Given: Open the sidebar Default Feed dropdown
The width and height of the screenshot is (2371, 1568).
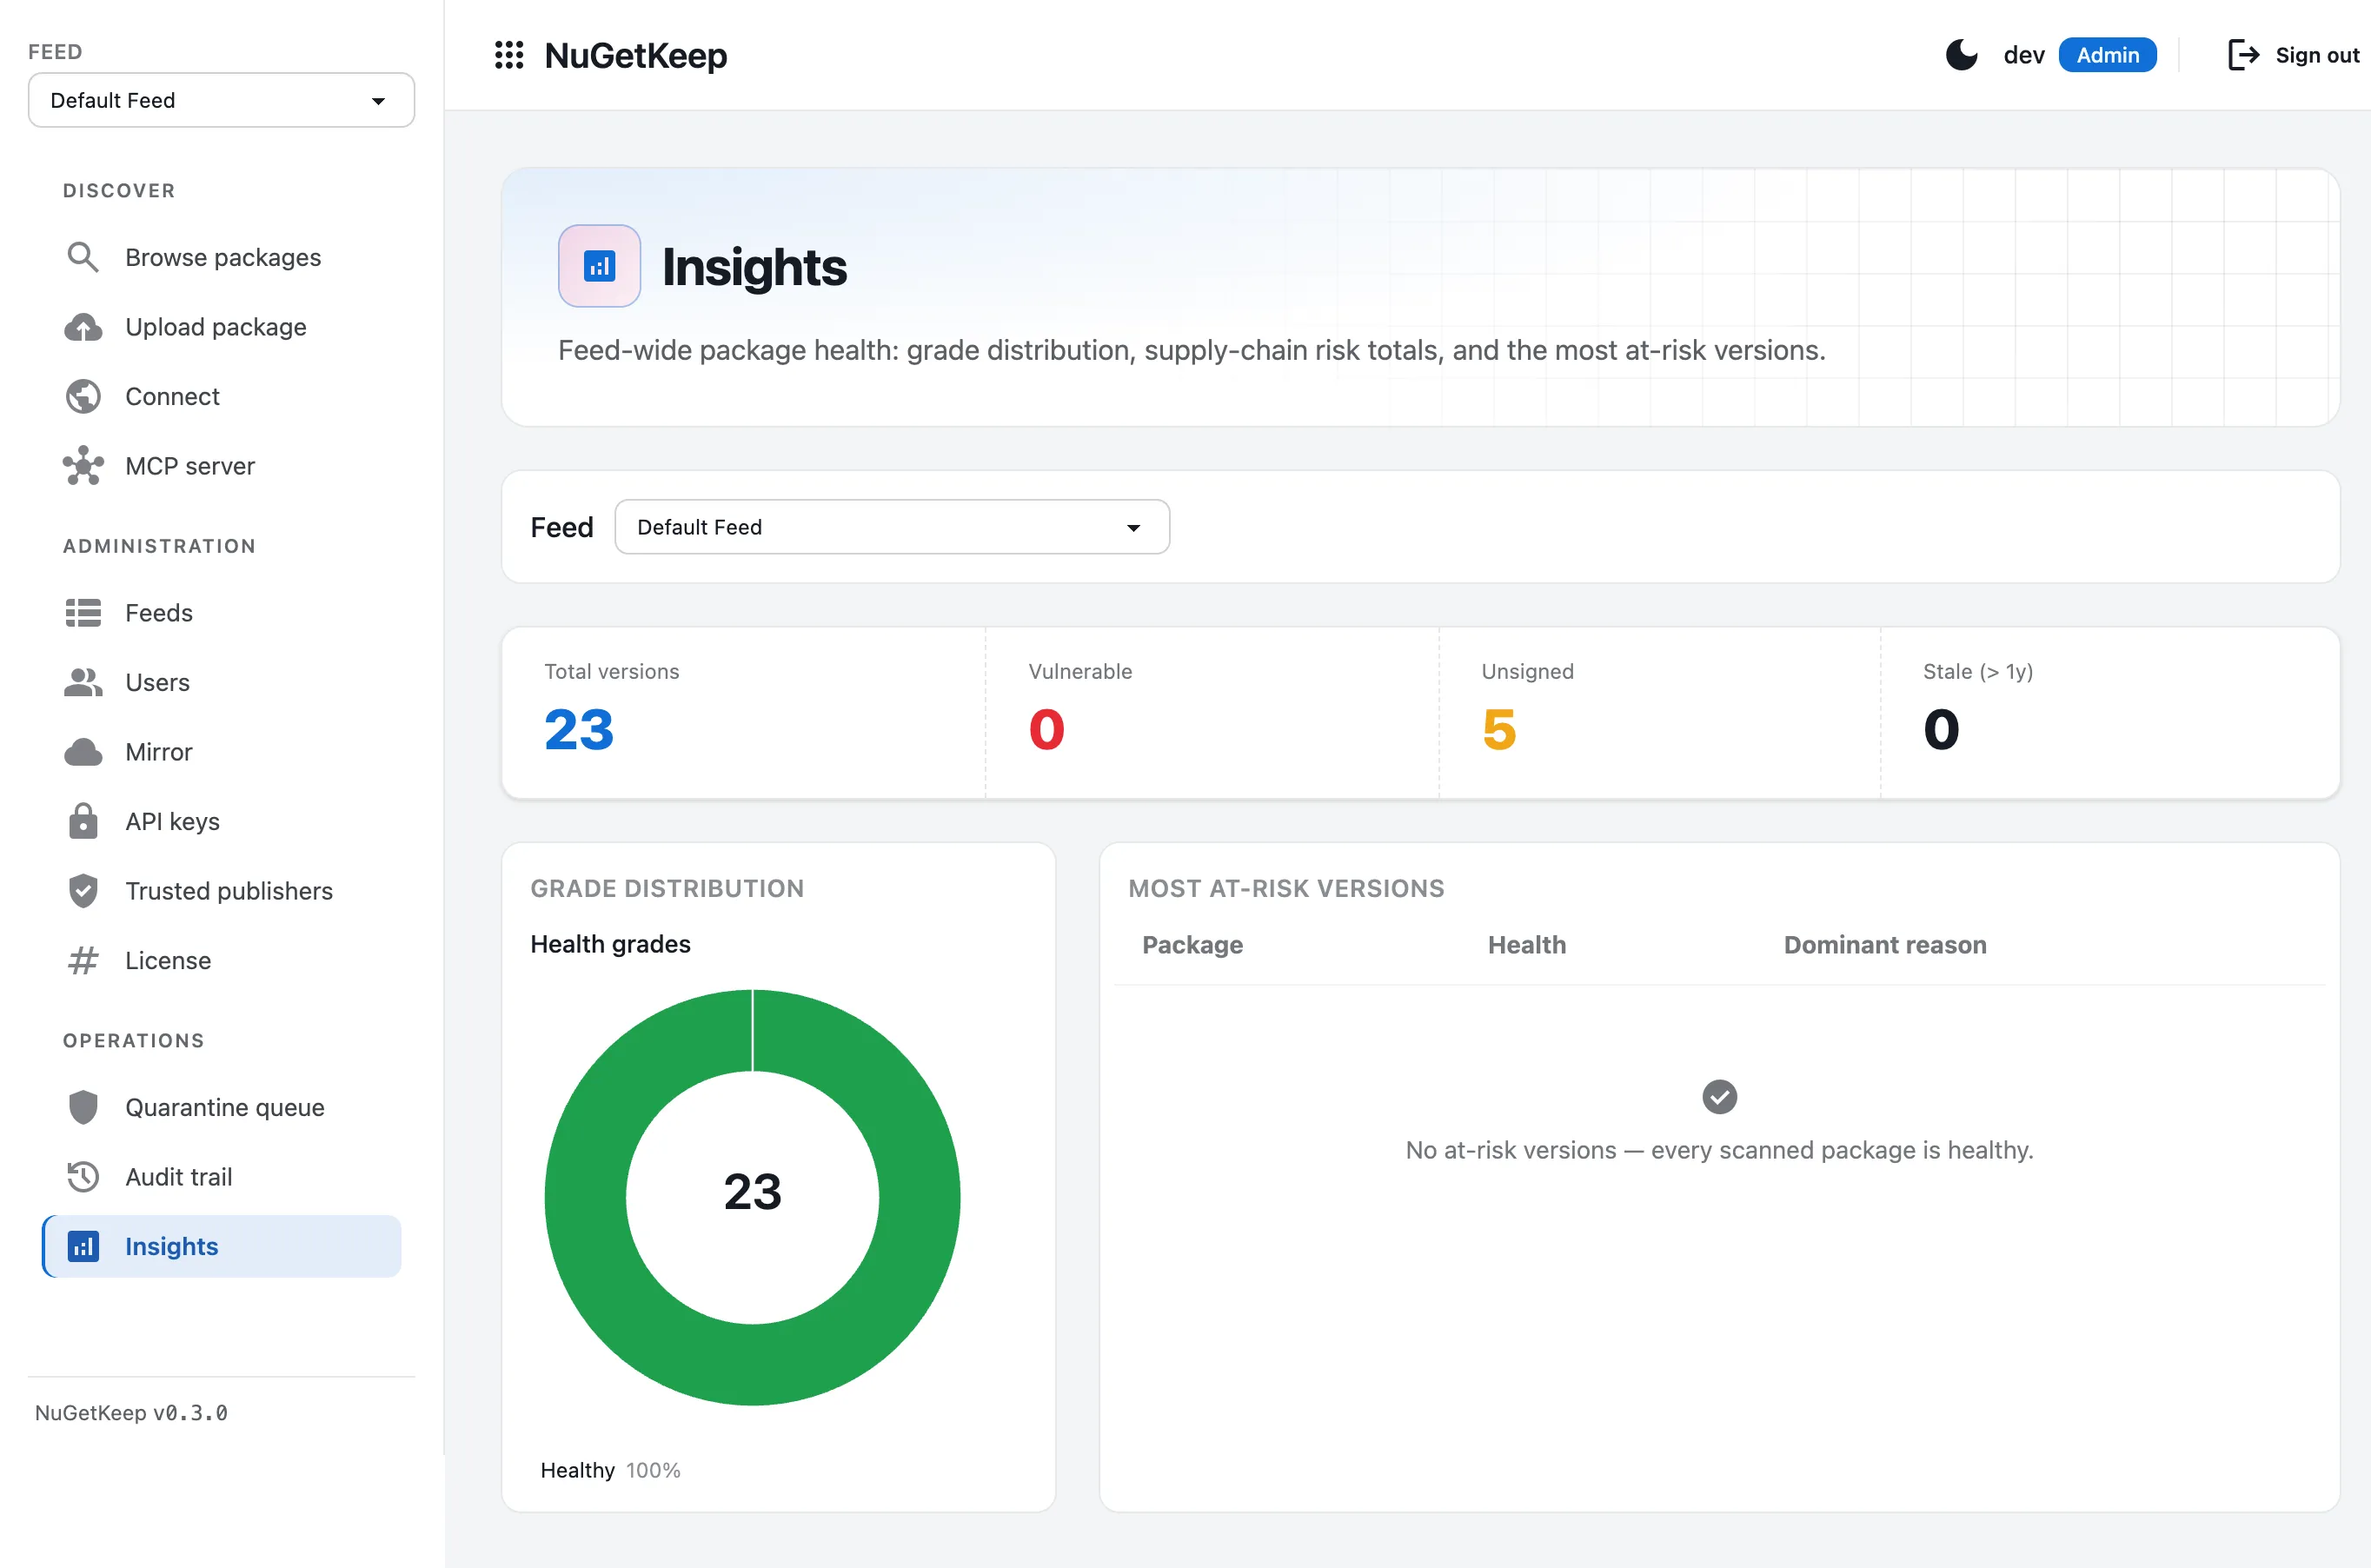Looking at the screenshot, I should tap(221, 100).
